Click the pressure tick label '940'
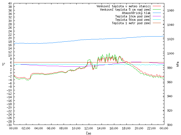Image resolution: width=181 pixels, height=135 pixels. pos(170,96)
